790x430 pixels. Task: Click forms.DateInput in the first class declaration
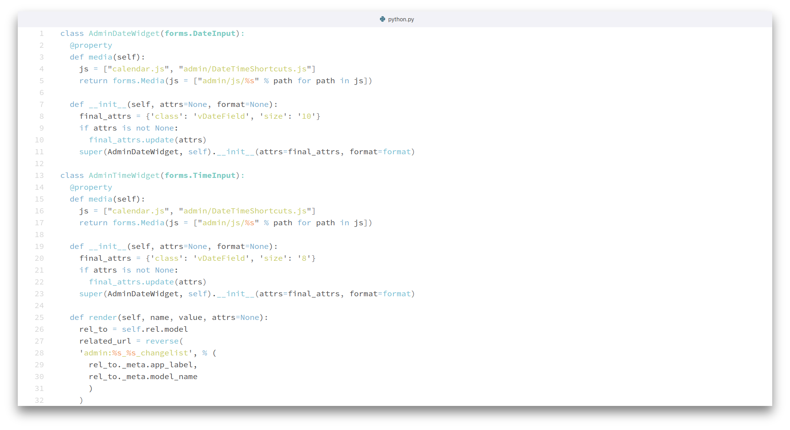(200, 34)
